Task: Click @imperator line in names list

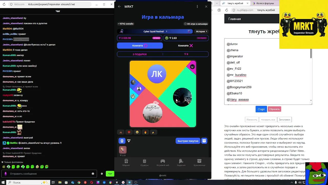Action: [x=235, y=56]
